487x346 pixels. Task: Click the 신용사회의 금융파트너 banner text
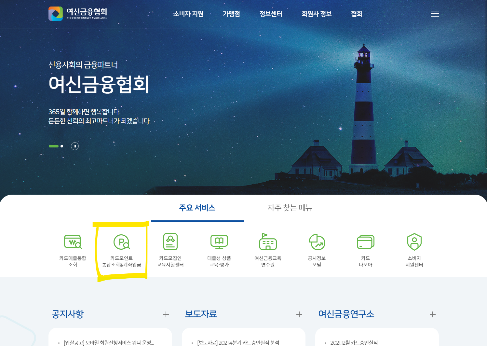coord(83,65)
